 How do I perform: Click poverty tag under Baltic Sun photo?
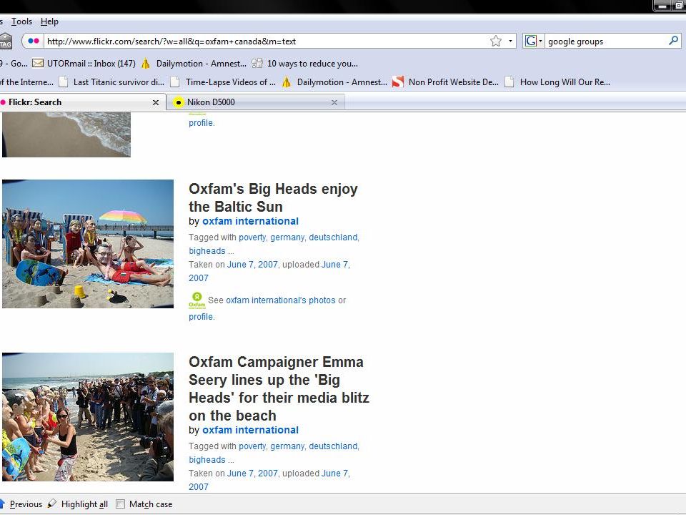coord(252,237)
